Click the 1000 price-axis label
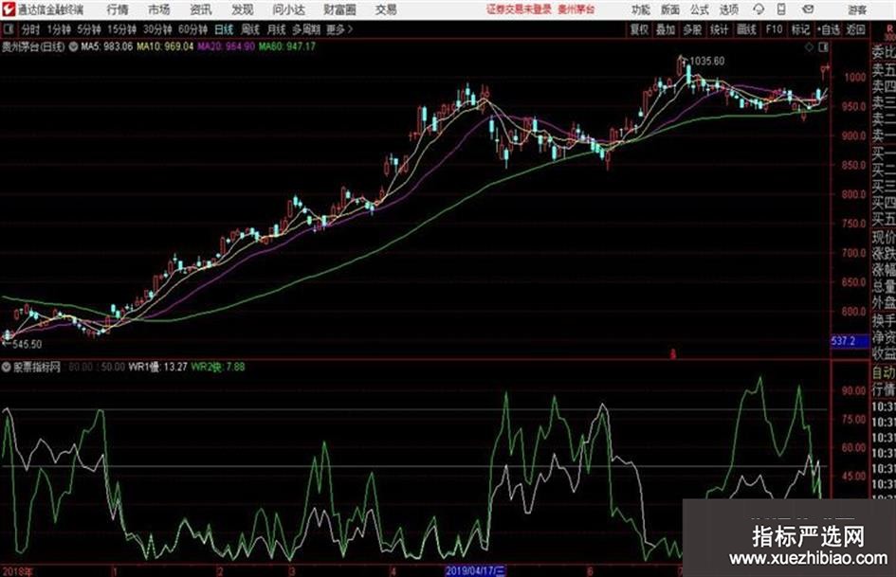The width and height of the screenshot is (896, 577). [x=855, y=77]
